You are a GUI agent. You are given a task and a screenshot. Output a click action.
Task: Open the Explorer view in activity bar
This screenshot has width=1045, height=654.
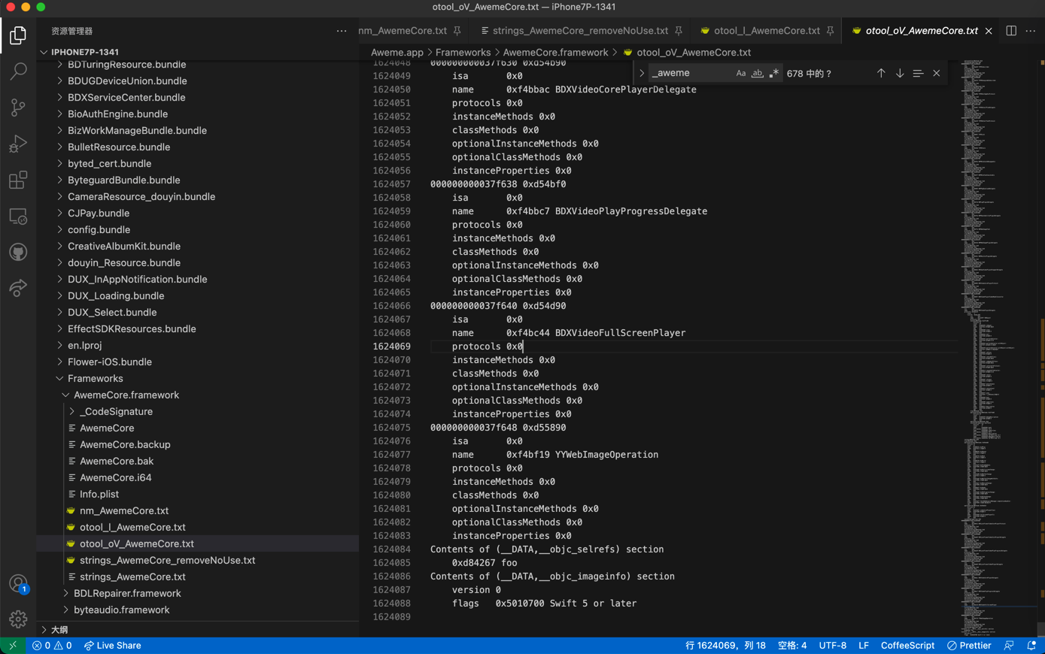pyautogui.click(x=18, y=35)
